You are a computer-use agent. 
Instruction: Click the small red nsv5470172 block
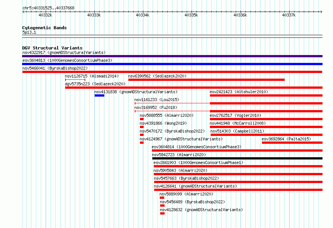coord(142,135)
